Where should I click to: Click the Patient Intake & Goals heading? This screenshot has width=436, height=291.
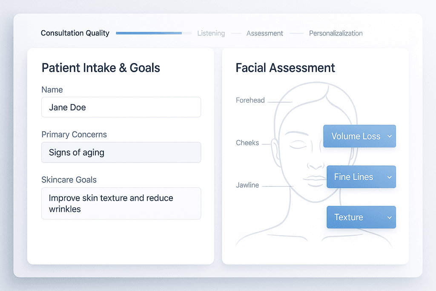click(x=100, y=68)
